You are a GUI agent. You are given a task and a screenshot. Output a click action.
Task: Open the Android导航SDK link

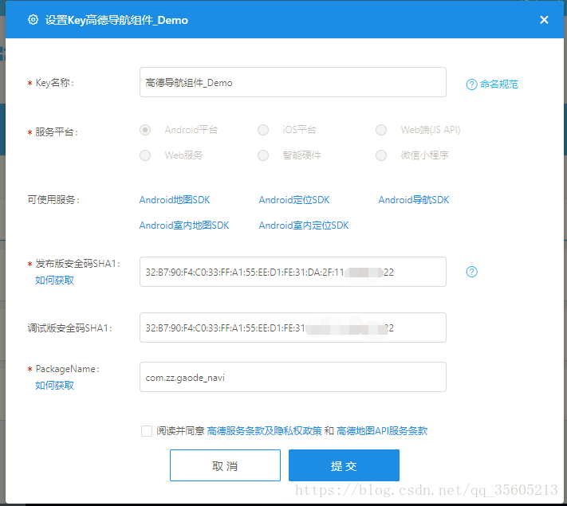tap(414, 200)
